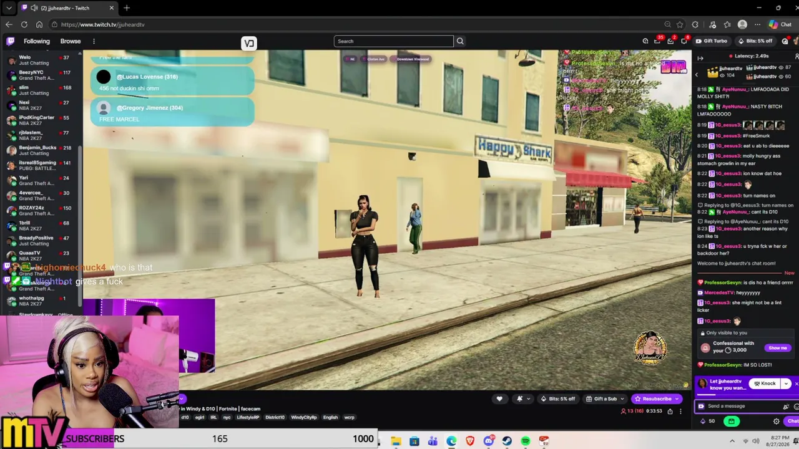This screenshot has width=799, height=449.
Task: Follow the channel with the heart button
Action: click(x=499, y=399)
